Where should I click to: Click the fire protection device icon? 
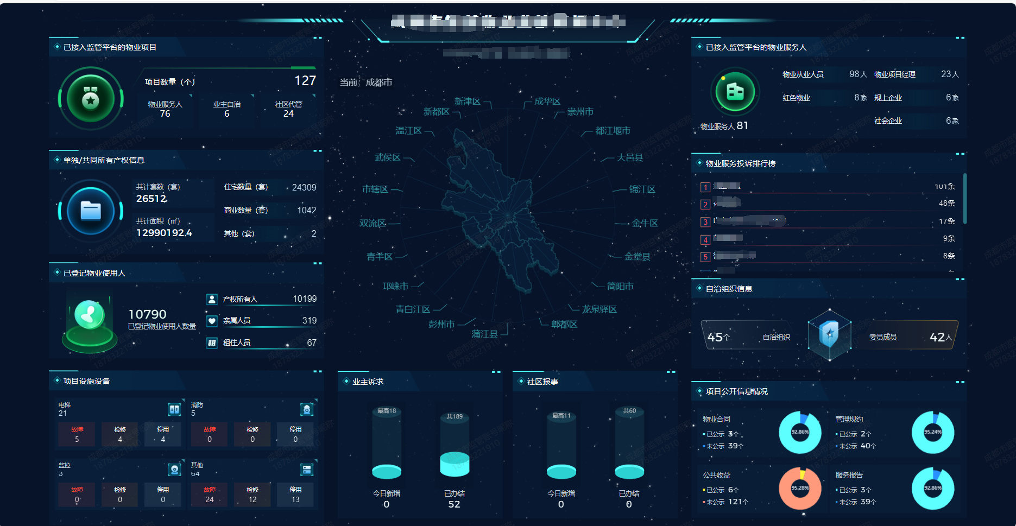(x=307, y=409)
